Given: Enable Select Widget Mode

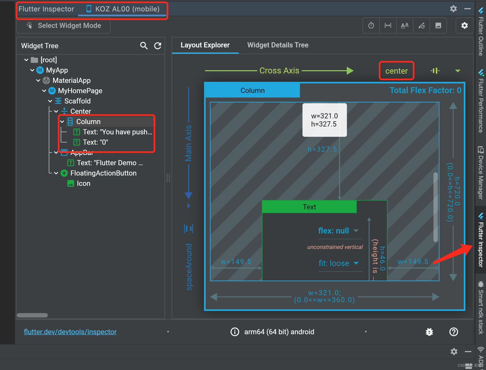Looking at the screenshot, I should [63, 25].
